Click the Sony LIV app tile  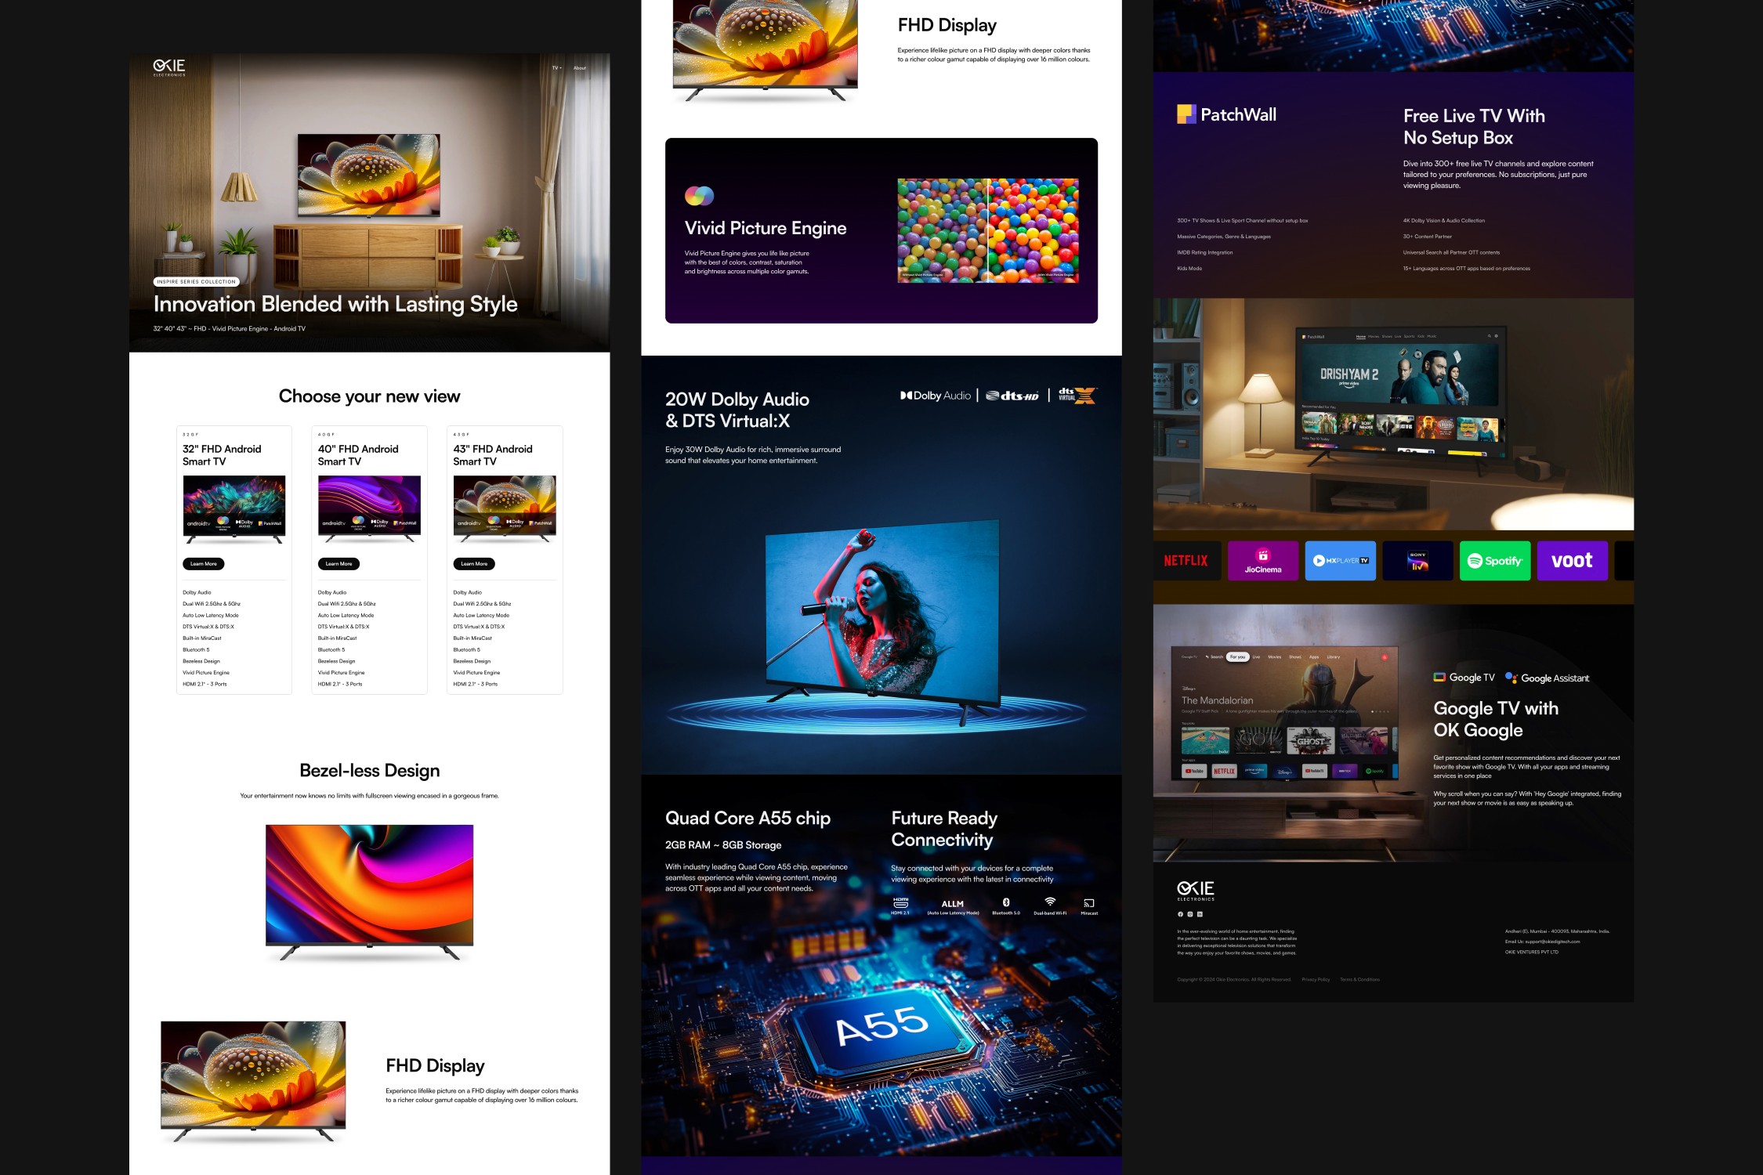click(x=1417, y=561)
